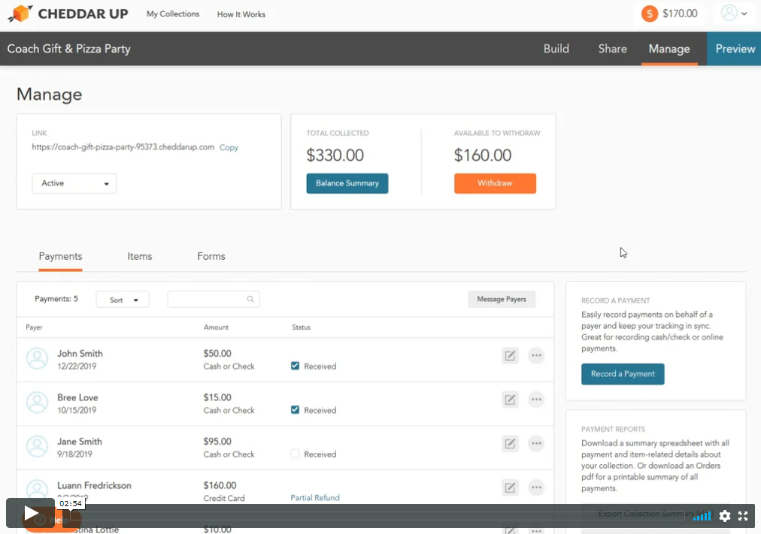
Task: Mark Jane Smith payment as Received
Action: 296,454
